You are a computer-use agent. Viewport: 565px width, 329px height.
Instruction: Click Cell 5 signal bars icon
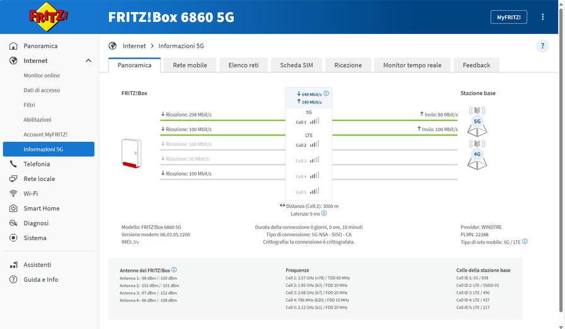click(315, 191)
